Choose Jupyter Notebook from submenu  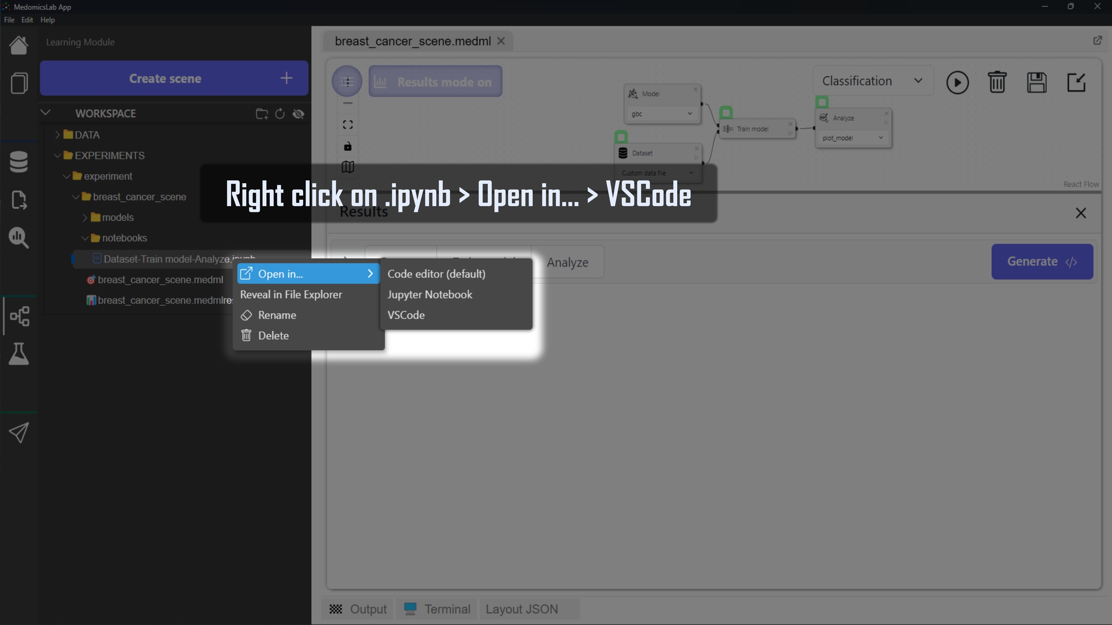[x=430, y=294]
